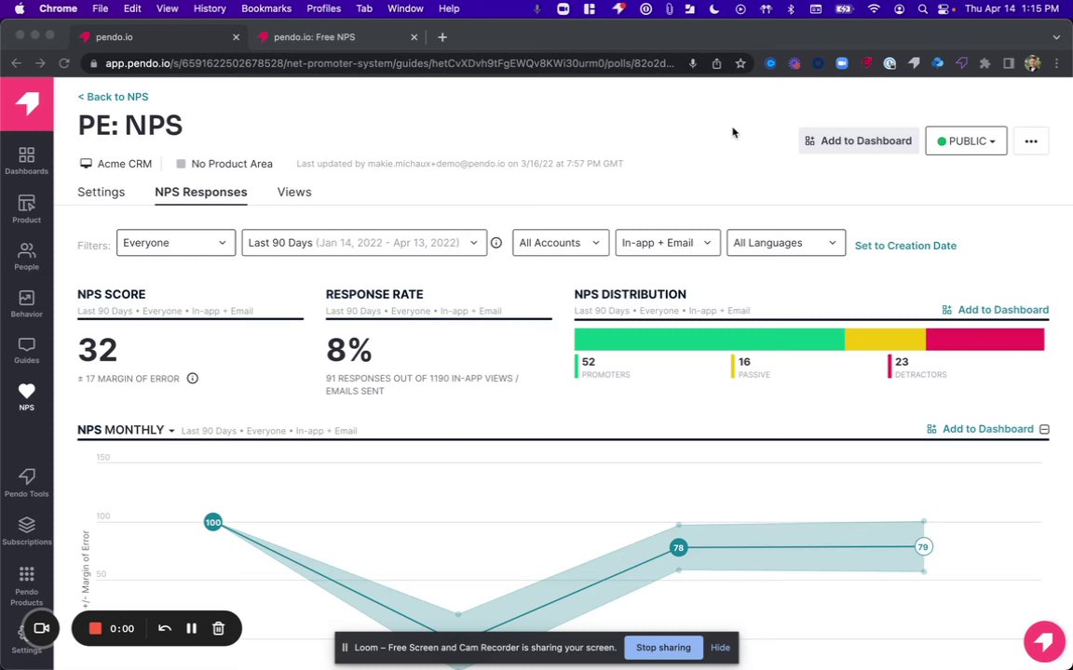The image size is (1073, 670).
Task: Select the NPS heart icon
Action: click(26, 391)
